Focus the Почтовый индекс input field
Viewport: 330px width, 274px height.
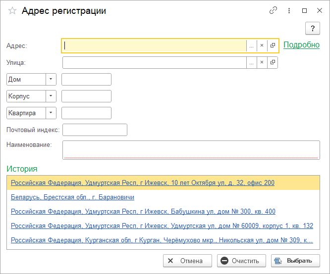pos(95,130)
